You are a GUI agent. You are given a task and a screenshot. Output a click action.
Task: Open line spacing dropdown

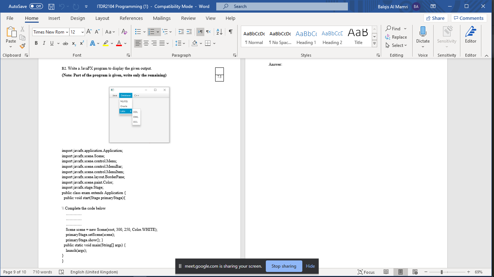click(x=180, y=43)
